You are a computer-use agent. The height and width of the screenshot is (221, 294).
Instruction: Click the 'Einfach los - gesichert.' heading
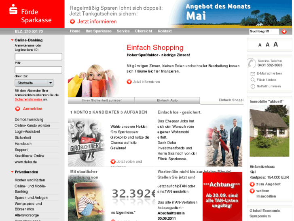[180, 112]
